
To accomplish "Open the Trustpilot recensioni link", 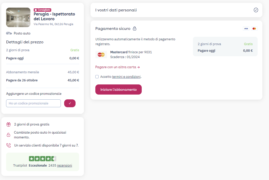I will click(64, 165).
